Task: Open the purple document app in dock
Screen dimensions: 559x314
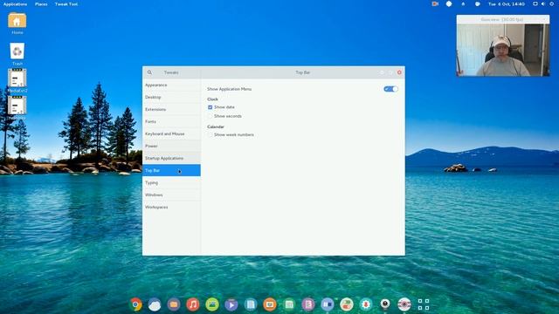Action: [x=308, y=304]
